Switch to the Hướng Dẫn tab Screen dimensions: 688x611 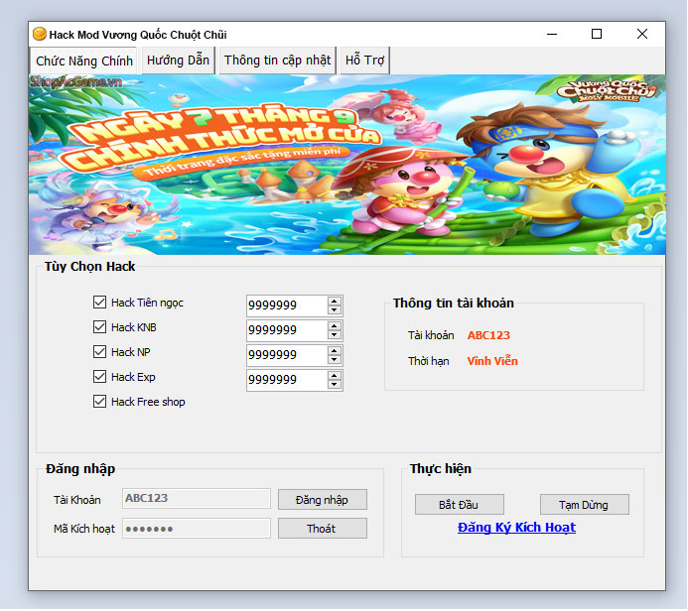(x=178, y=61)
